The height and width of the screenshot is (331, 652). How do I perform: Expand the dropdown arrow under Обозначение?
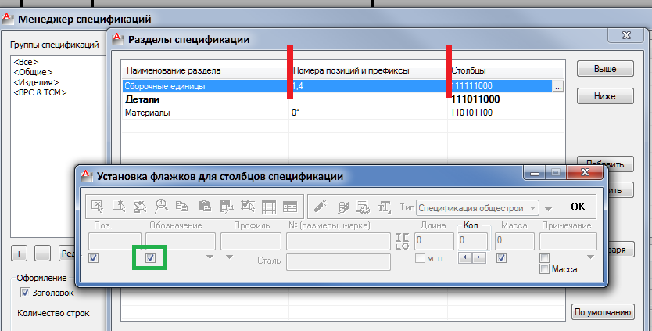click(210, 257)
